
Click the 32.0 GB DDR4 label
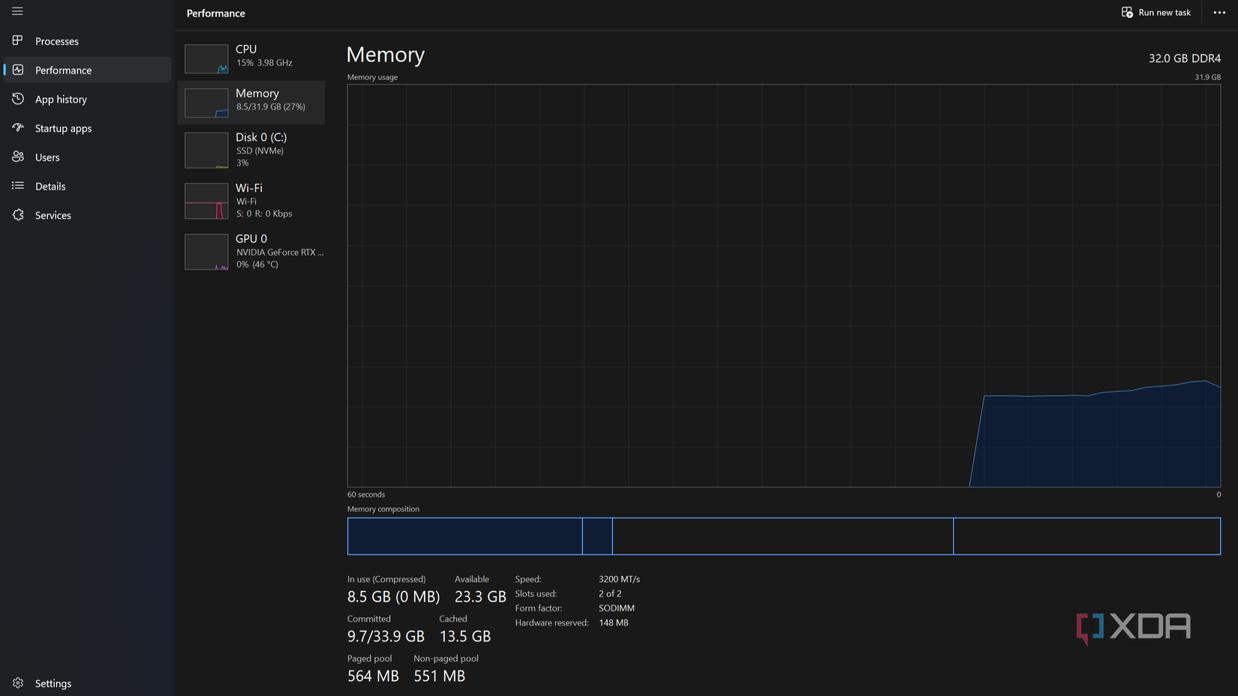point(1185,58)
